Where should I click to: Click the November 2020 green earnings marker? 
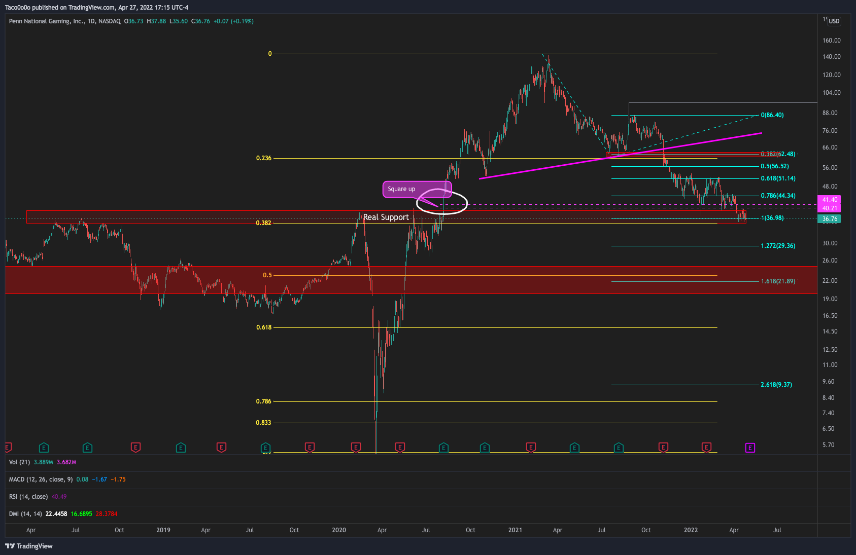(485, 448)
